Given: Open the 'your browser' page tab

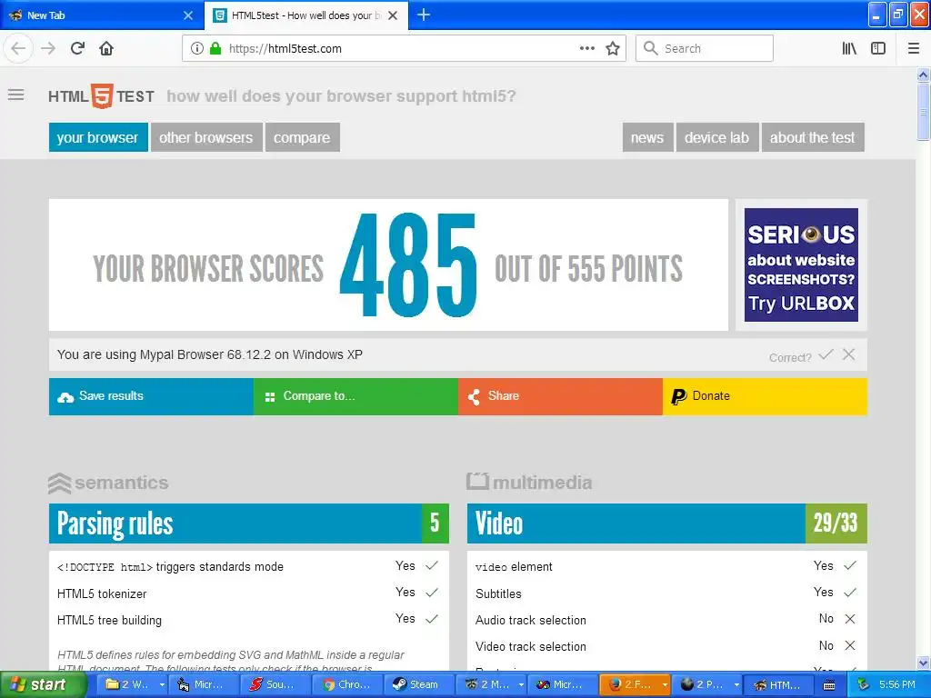Looking at the screenshot, I should (x=98, y=137).
